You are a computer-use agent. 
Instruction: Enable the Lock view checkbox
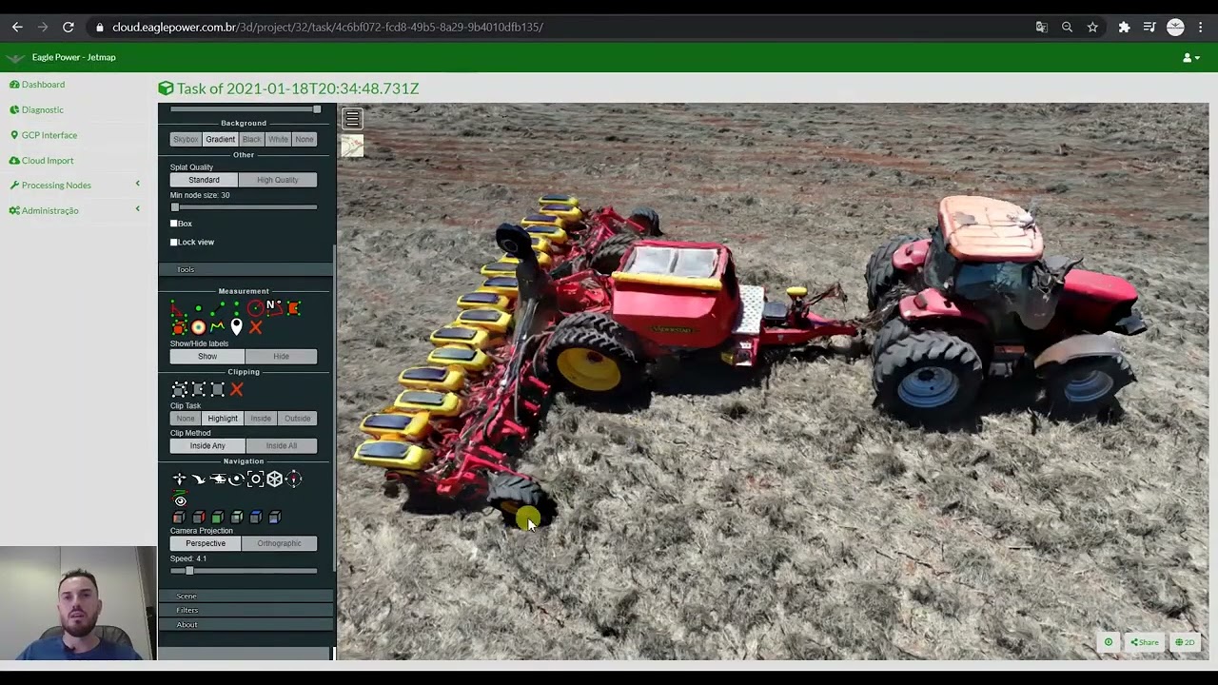tap(174, 242)
